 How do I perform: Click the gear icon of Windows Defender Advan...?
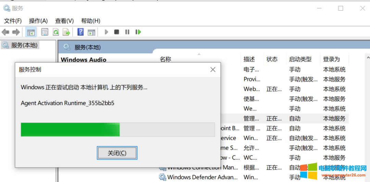pos(162,177)
